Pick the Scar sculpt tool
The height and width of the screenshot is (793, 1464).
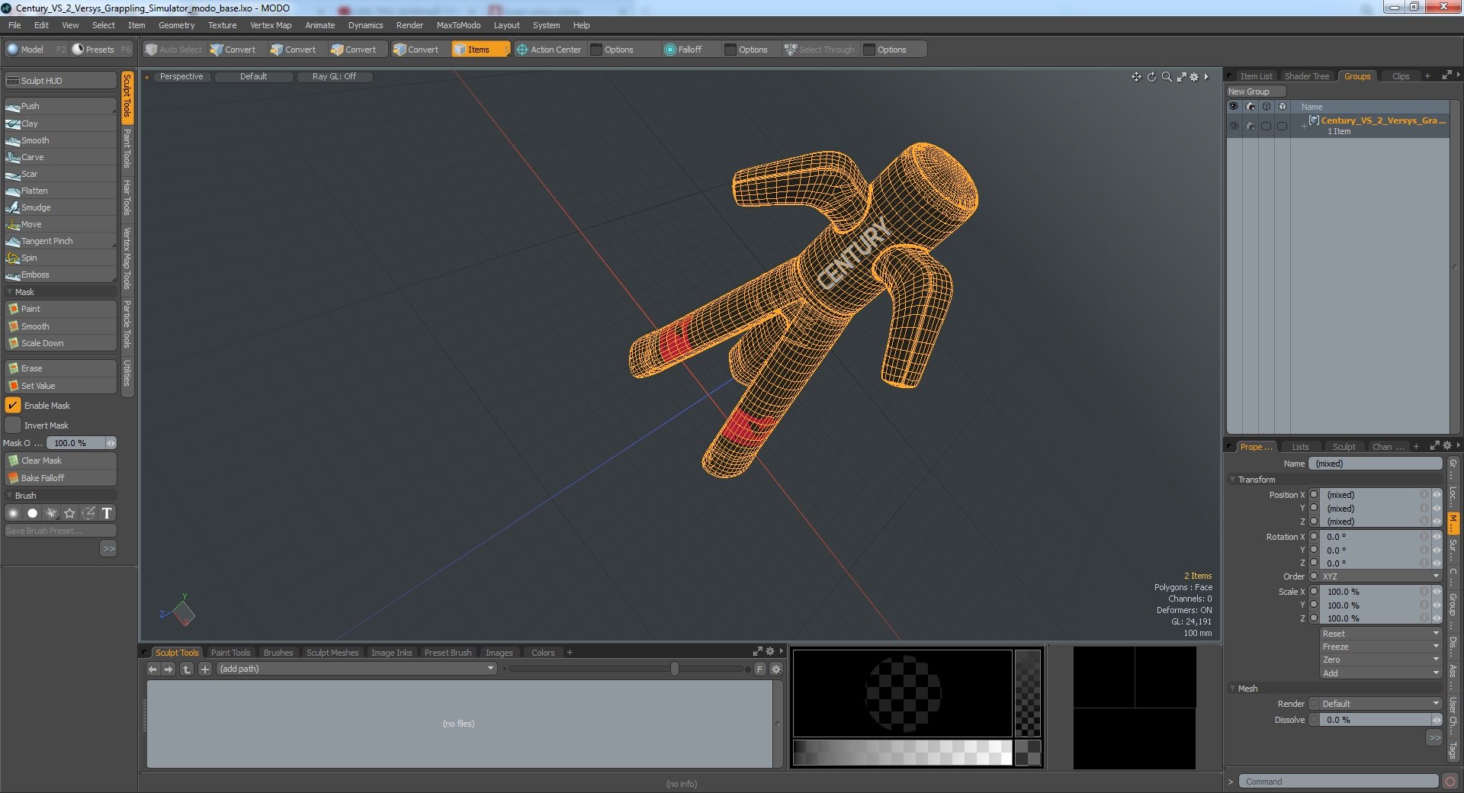point(60,174)
